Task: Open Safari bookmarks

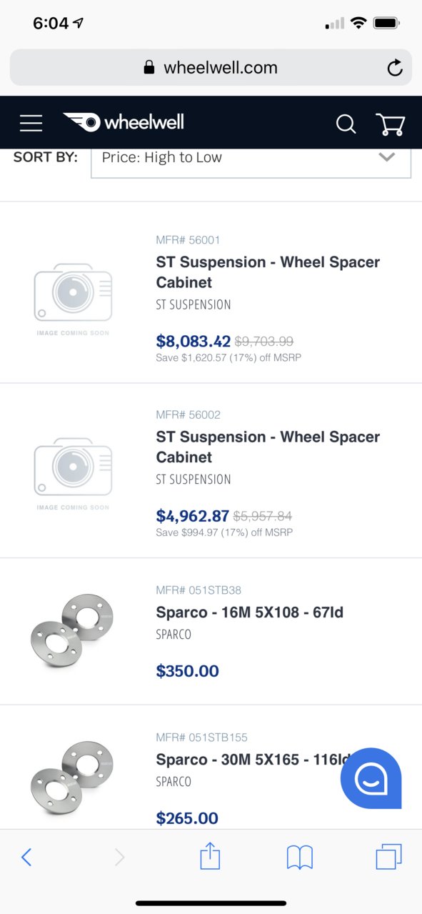Action: coord(300,857)
